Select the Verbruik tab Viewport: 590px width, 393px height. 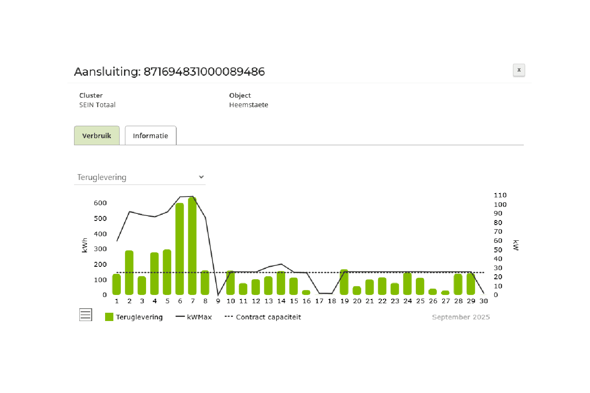click(x=96, y=136)
